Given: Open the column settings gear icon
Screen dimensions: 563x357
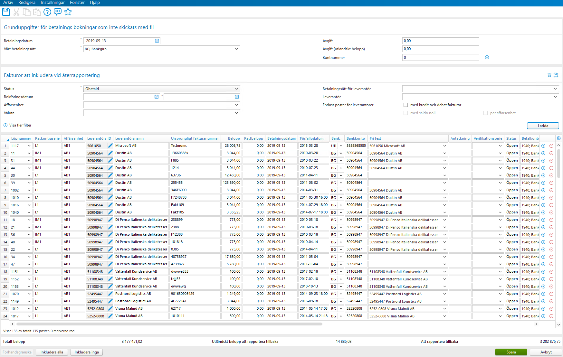Looking at the screenshot, I should click(558, 138).
